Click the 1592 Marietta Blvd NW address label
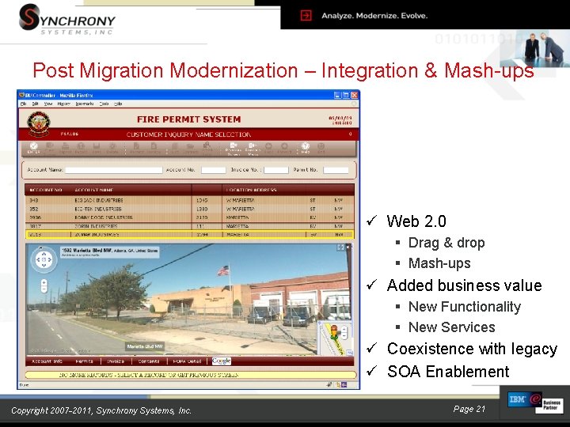 109,252
